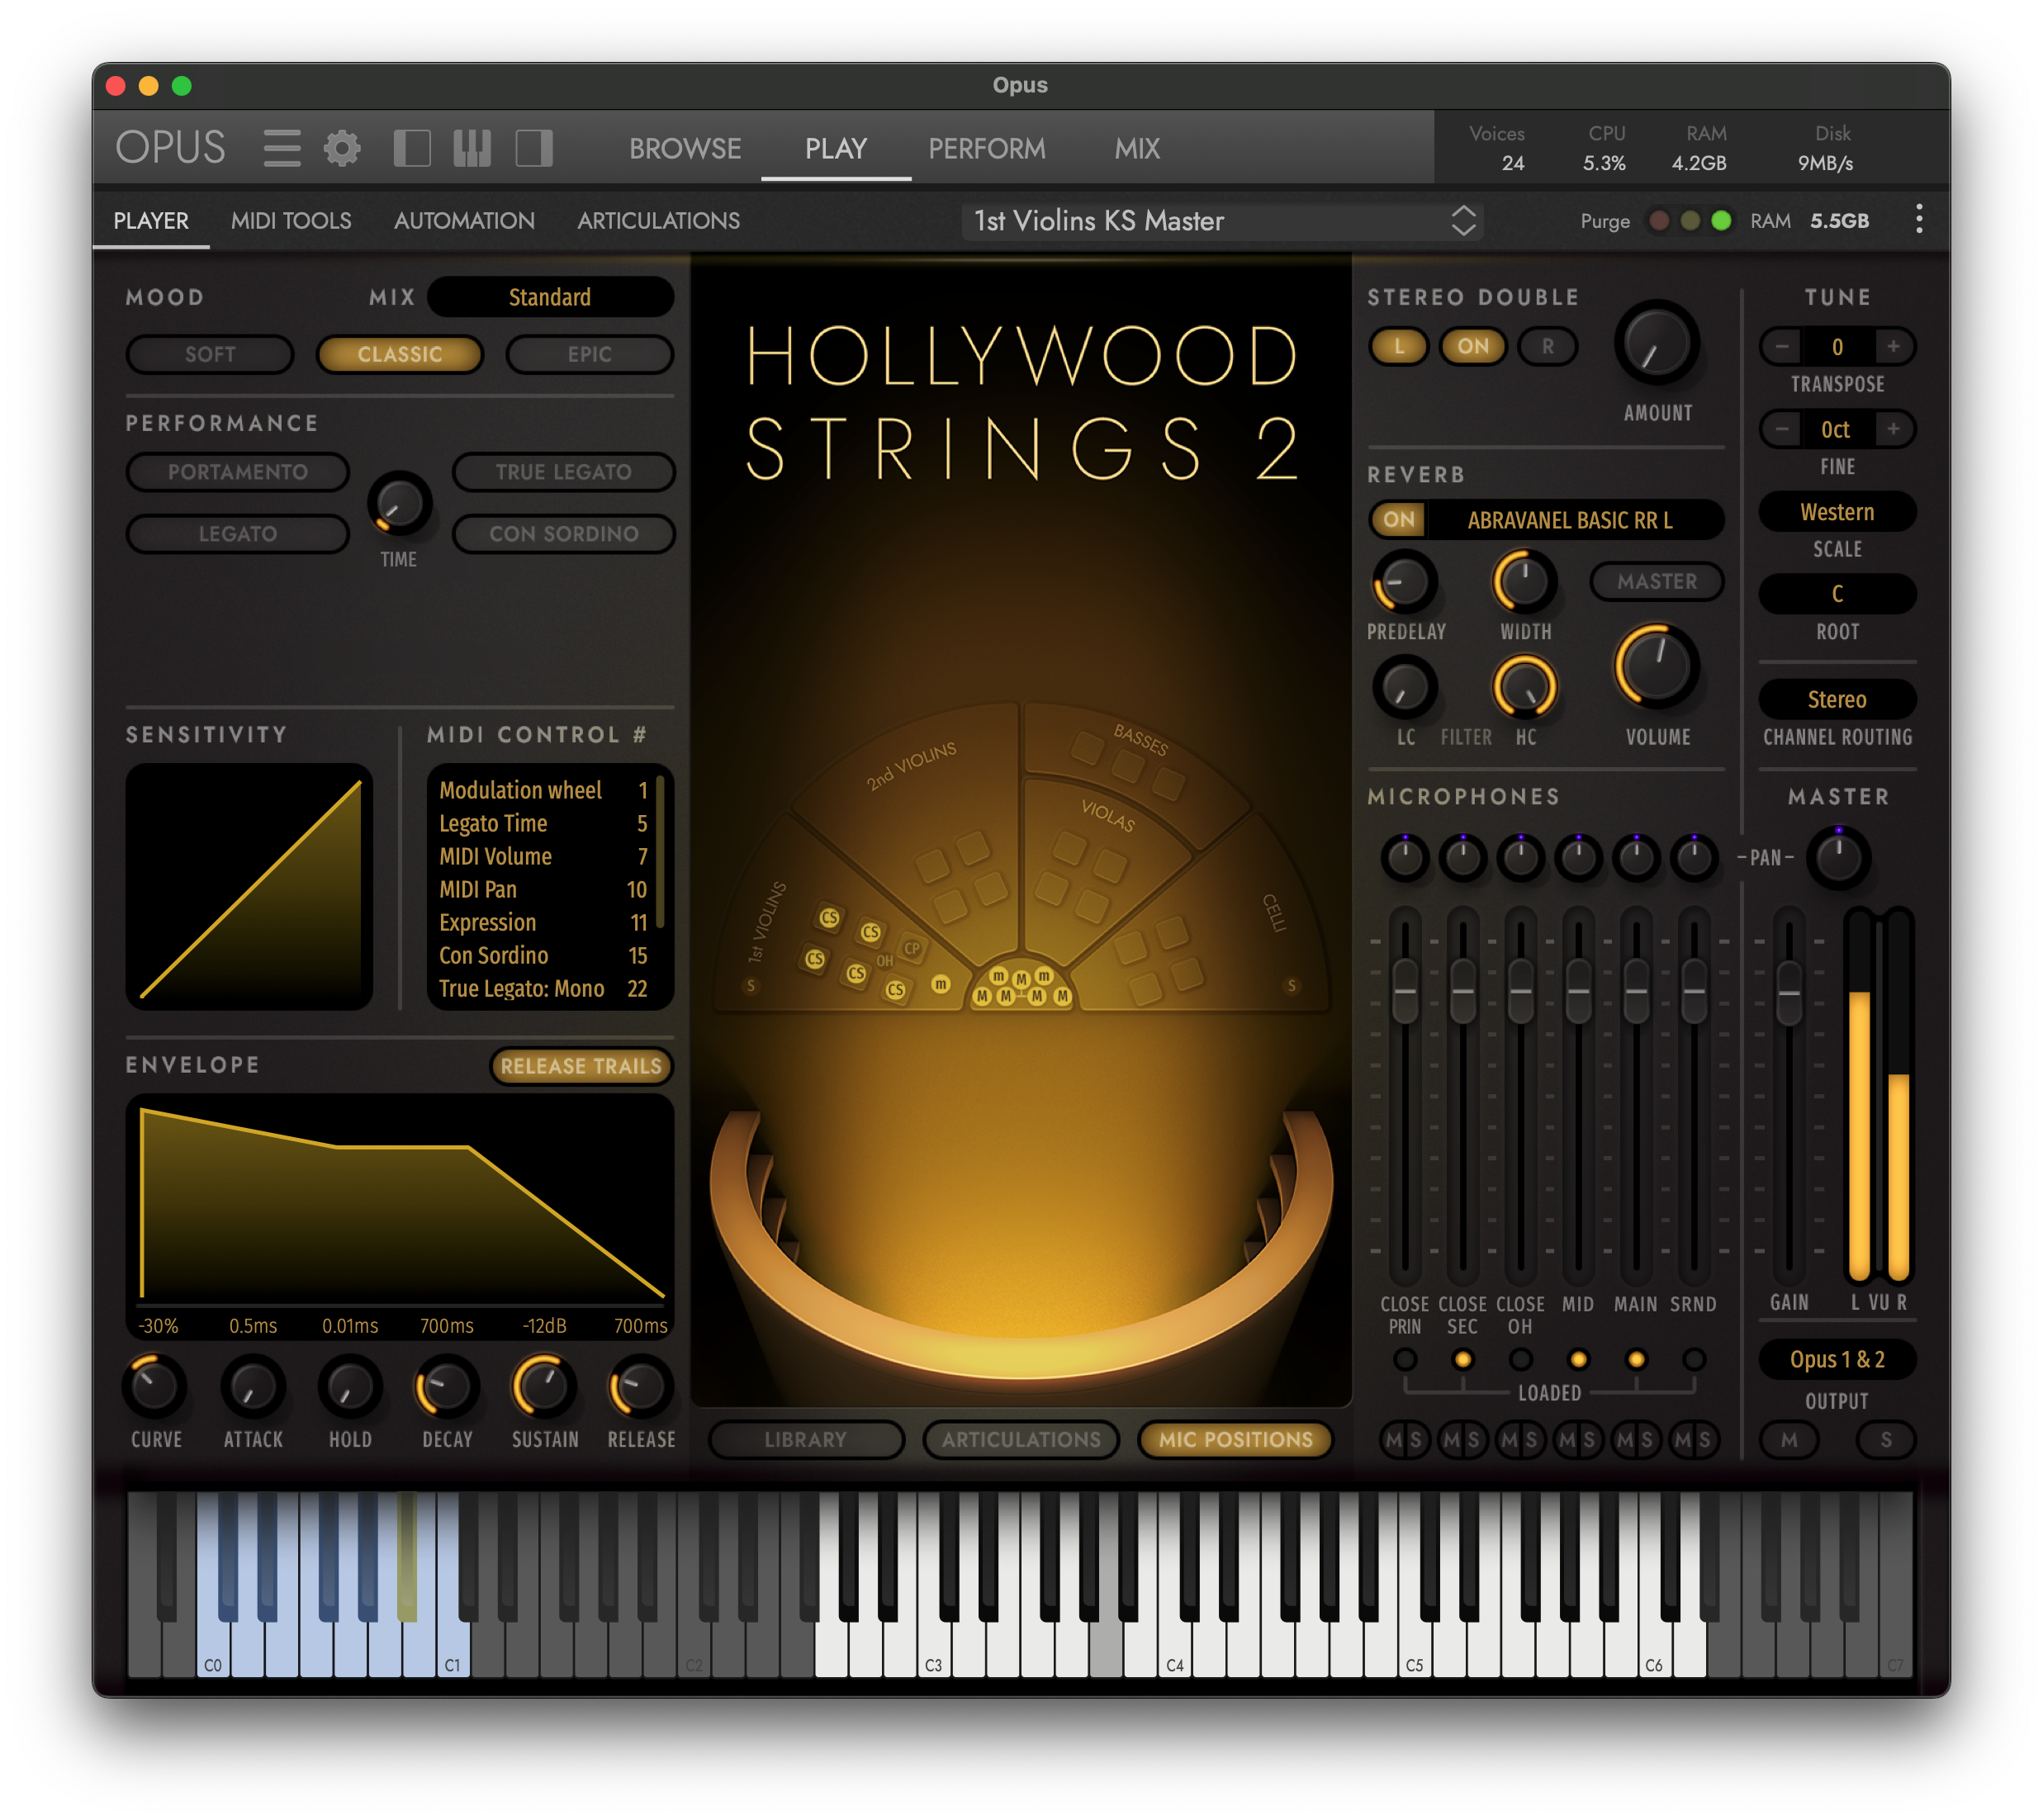Click the ARTICULATIONS button below the stage

click(1021, 1440)
